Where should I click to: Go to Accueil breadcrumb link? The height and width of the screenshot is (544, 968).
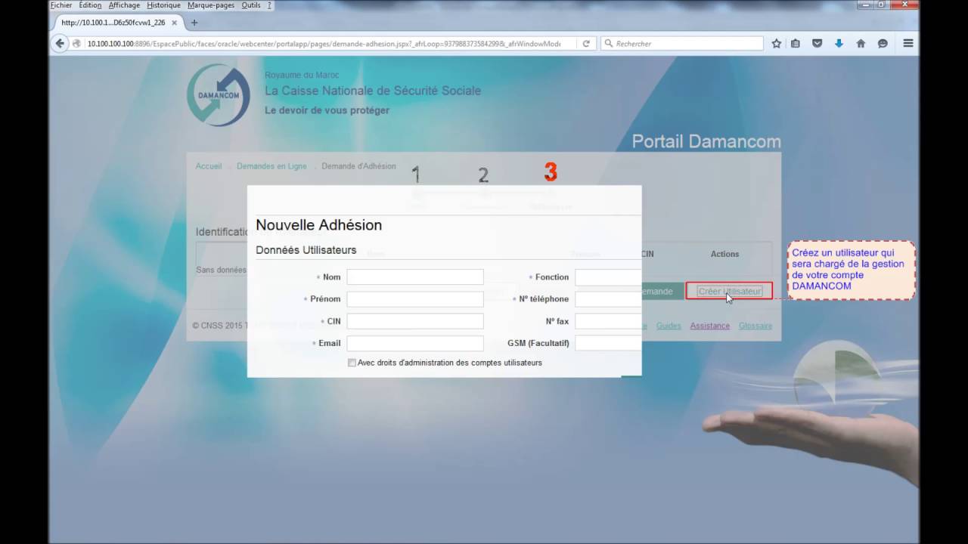[x=209, y=166]
